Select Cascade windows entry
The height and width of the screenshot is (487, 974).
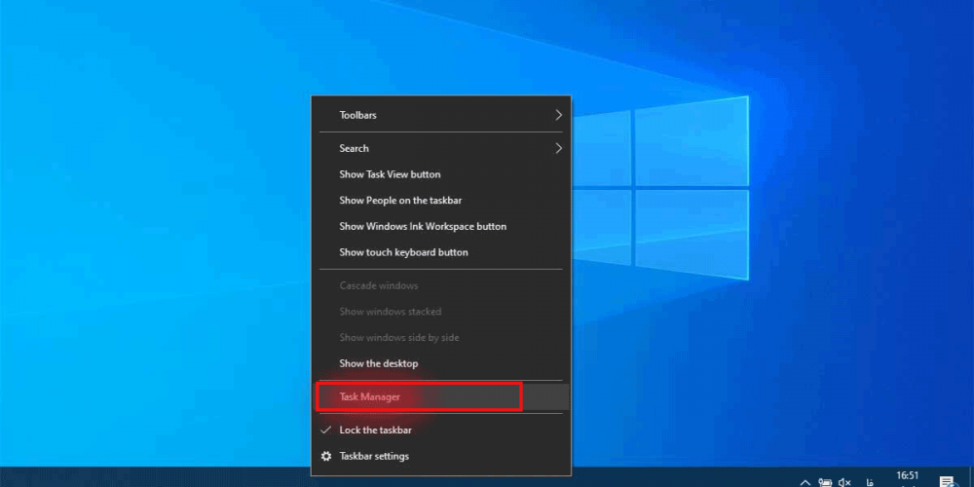pos(440,285)
